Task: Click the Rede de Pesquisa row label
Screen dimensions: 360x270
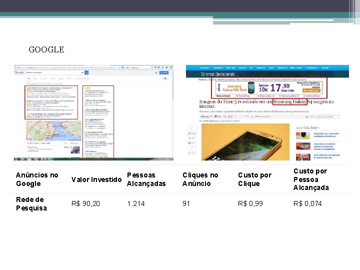Action: tap(31, 203)
